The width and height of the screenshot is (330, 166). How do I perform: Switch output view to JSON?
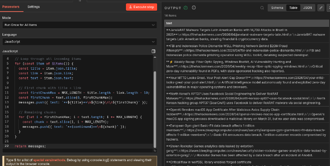(307, 8)
